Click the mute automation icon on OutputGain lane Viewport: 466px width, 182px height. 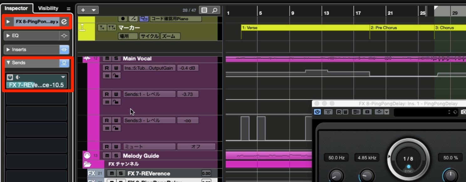pos(107,76)
